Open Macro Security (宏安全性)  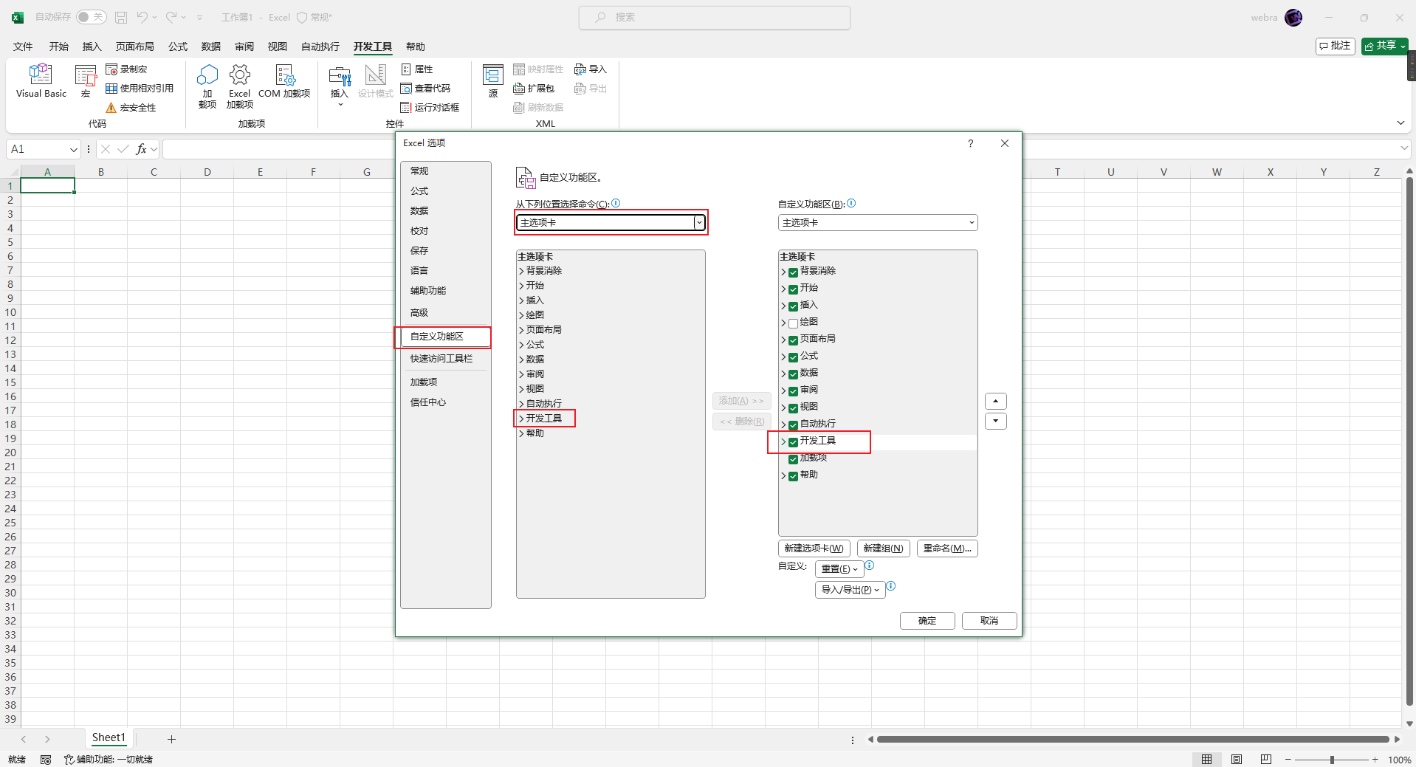[x=131, y=108]
